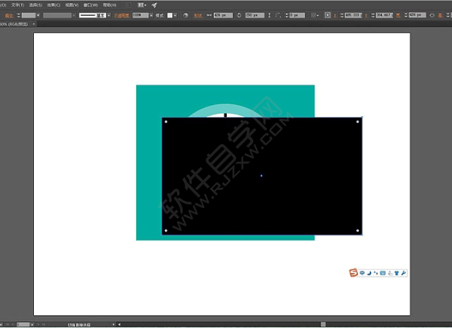Click the rocket GPU performance icon
452x328 pixels.
click(x=154, y=5)
